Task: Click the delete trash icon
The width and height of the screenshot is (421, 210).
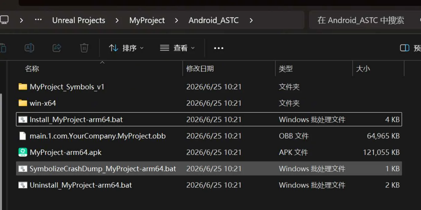Action: 84,48
